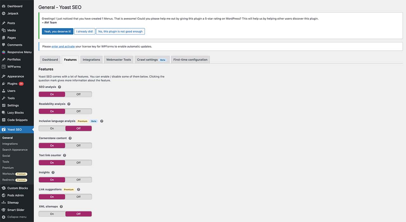Open General in Yoast SEO submenu
406x222 pixels.
click(x=8, y=138)
